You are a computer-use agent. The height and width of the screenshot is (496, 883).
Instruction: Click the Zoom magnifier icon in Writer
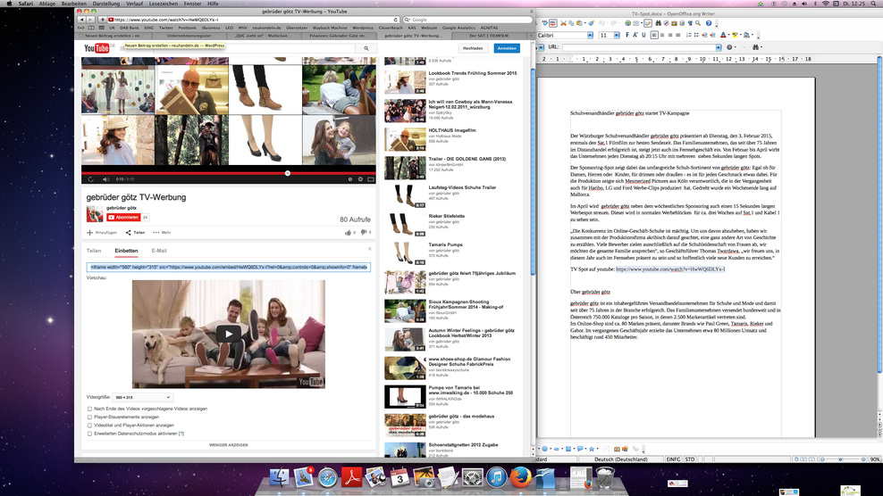[698, 23]
